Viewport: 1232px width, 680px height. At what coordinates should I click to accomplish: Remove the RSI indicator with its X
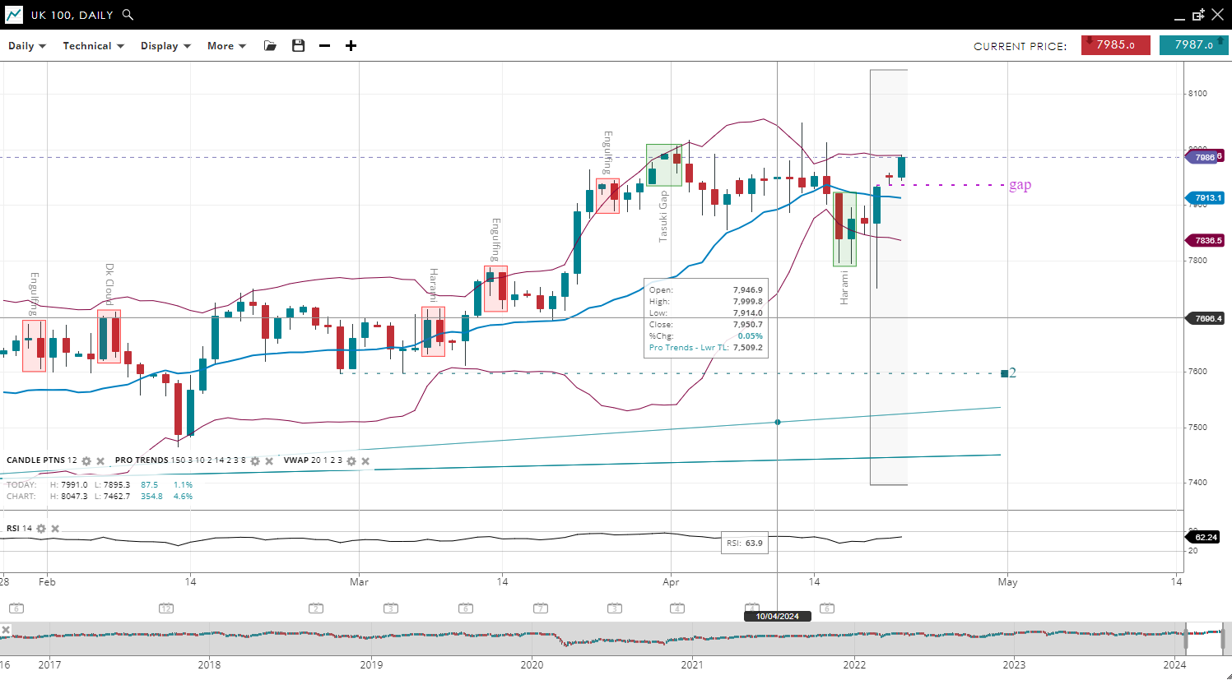(55, 529)
